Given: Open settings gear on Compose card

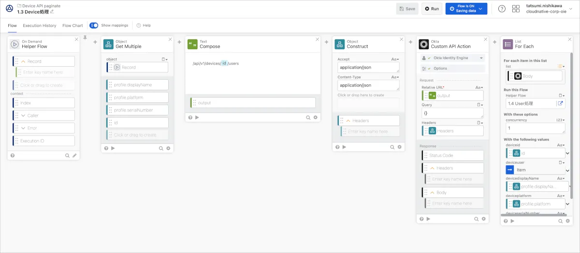Looking at the screenshot, I should click(316, 117).
